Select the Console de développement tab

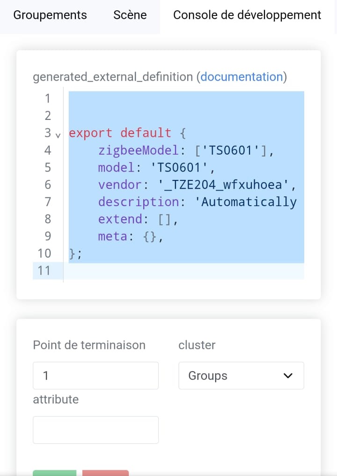(247, 15)
